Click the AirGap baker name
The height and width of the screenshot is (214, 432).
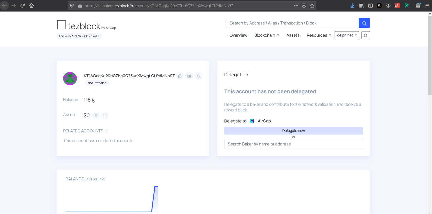coord(264,121)
